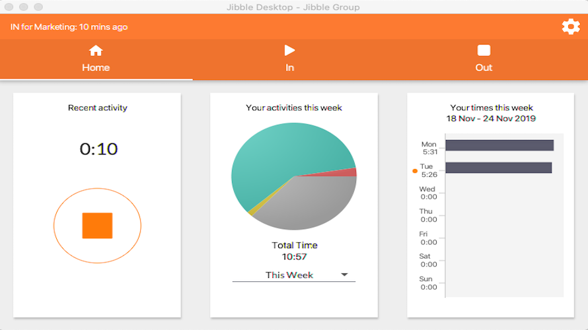Click the Total Time 10:57 label
Screen dimensions: 588x330
(x=295, y=251)
